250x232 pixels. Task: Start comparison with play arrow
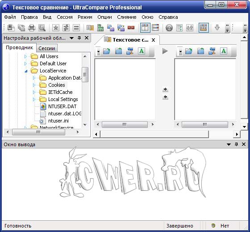tap(165, 51)
